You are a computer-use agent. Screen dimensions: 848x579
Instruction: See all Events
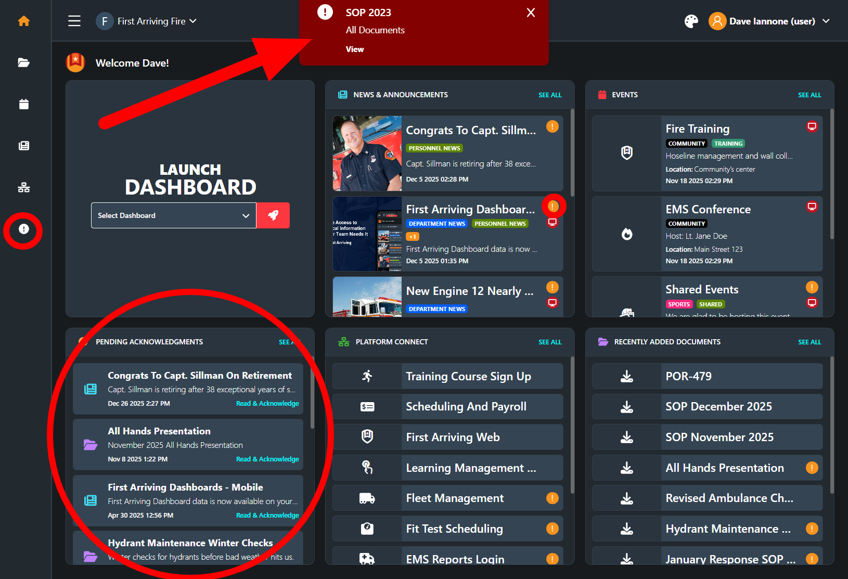coord(810,95)
